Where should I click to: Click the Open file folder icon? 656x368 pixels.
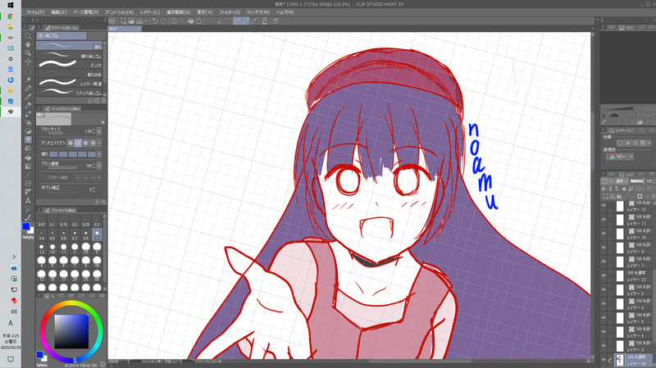(x=131, y=21)
